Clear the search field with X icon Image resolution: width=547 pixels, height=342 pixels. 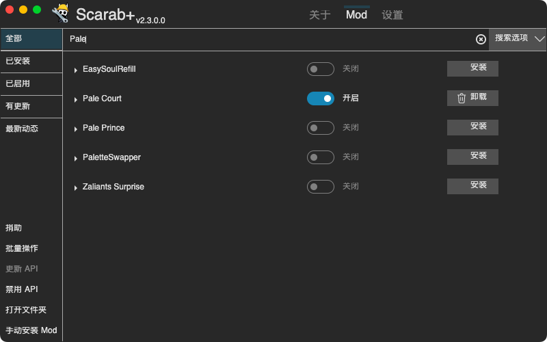click(x=481, y=39)
